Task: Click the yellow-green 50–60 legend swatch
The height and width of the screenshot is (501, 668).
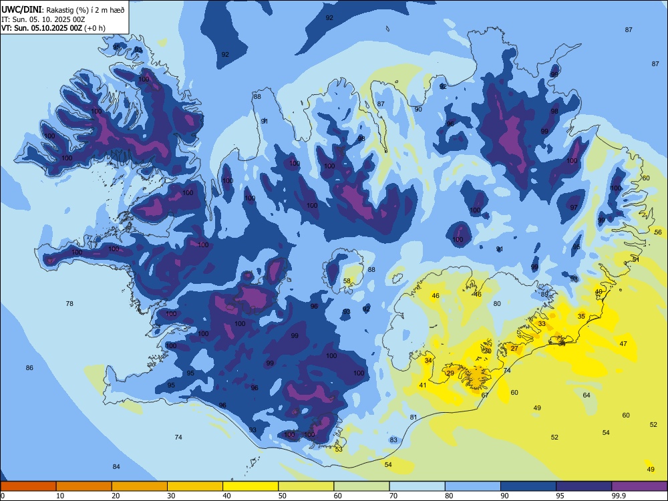Action: pos(306,486)
